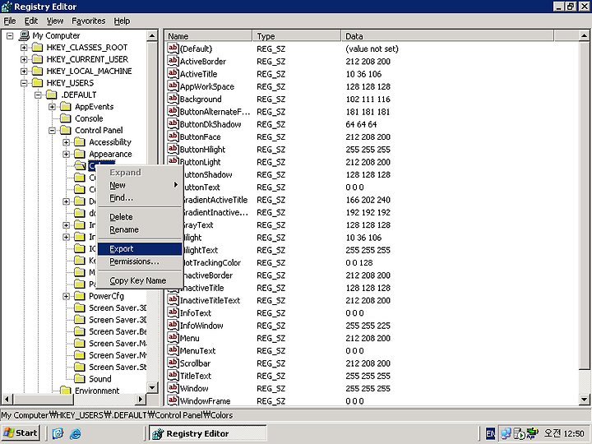Click the PowerCfg folder icon

[x=80, y=296]
